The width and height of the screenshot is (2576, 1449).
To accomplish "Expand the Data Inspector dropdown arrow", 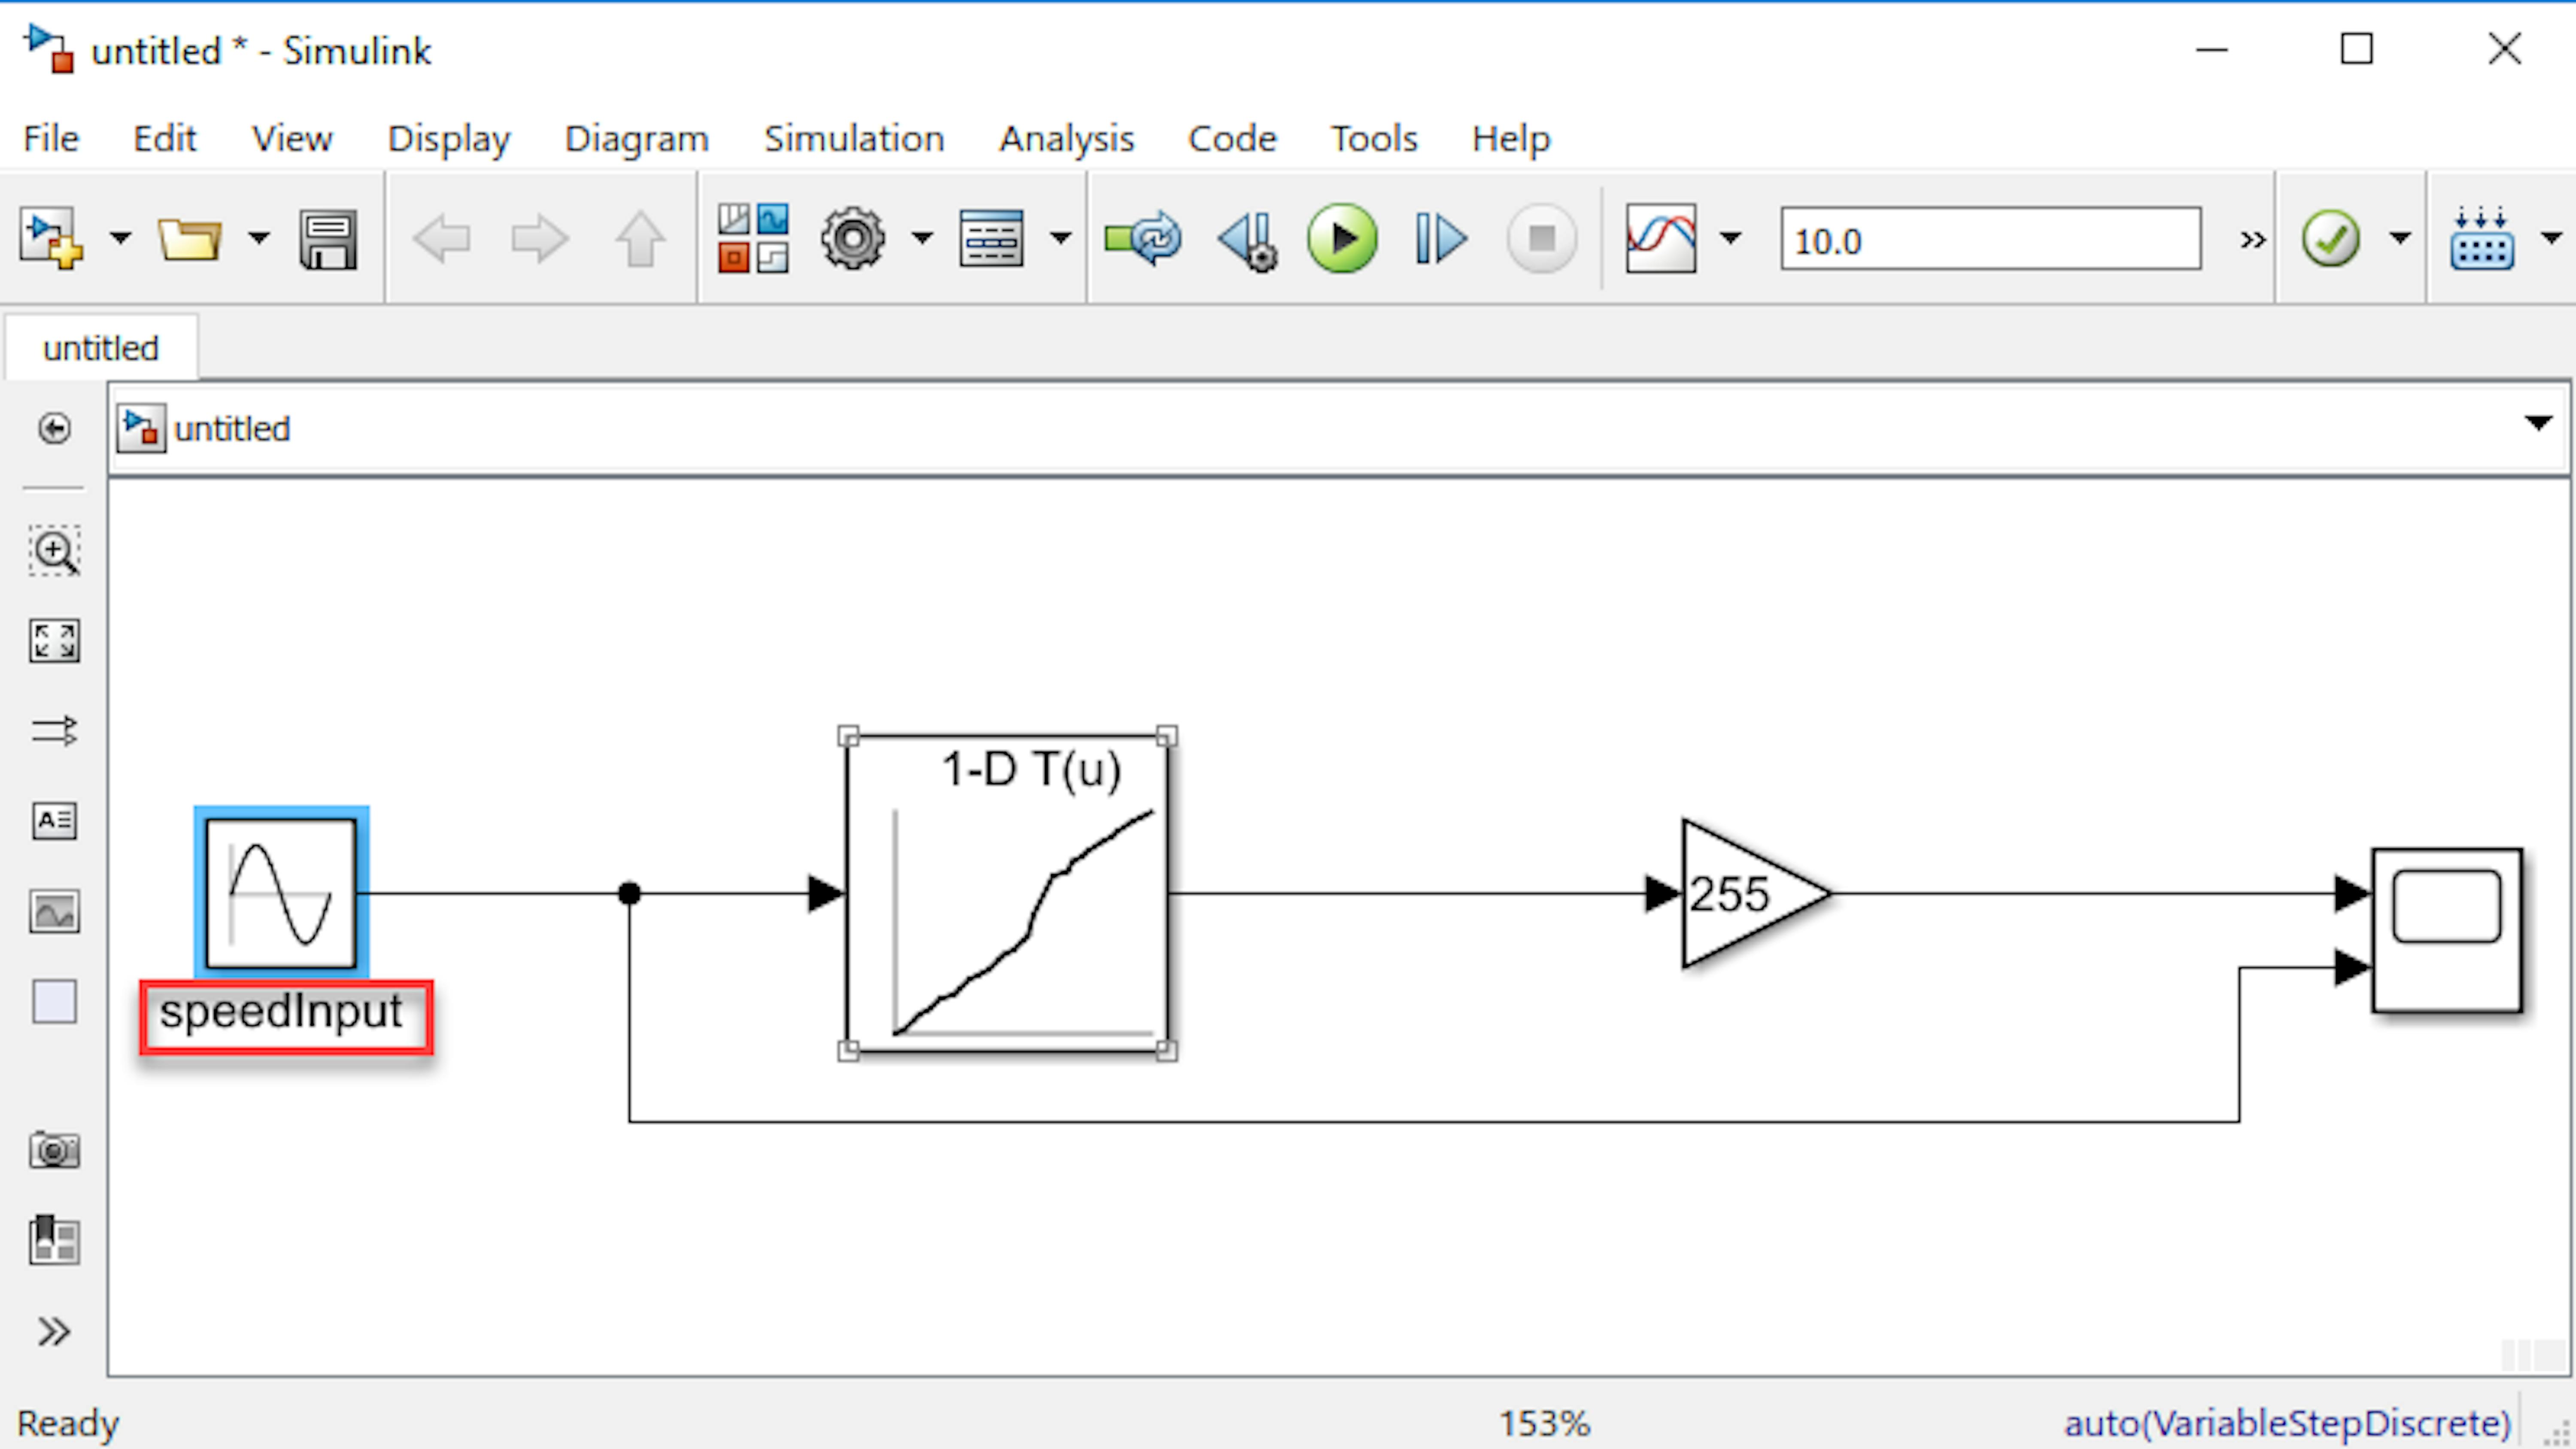I will [1730, 239].
